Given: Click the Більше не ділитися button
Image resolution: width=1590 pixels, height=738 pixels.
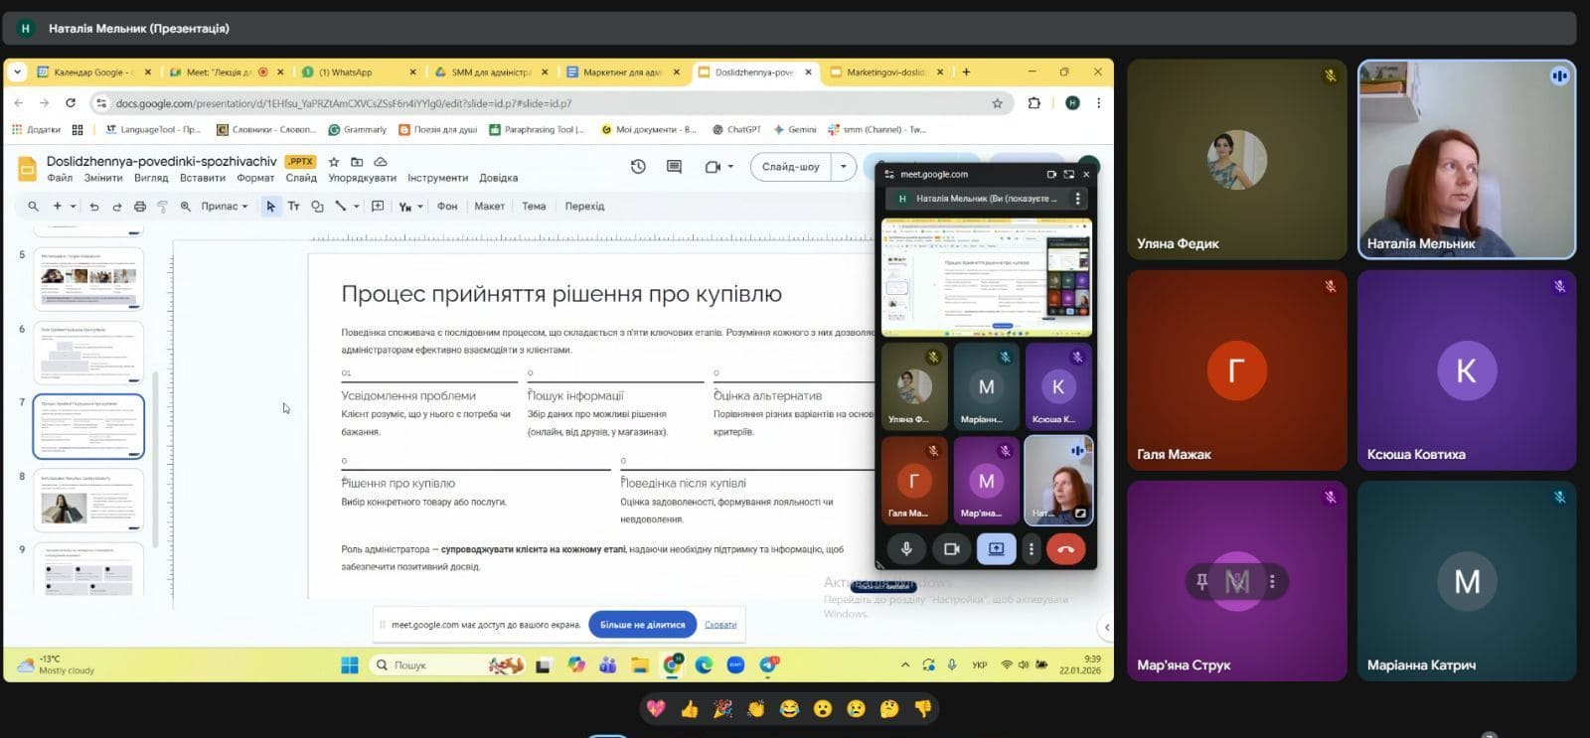Looking at the screenshot, I should [x=642, y=625].
